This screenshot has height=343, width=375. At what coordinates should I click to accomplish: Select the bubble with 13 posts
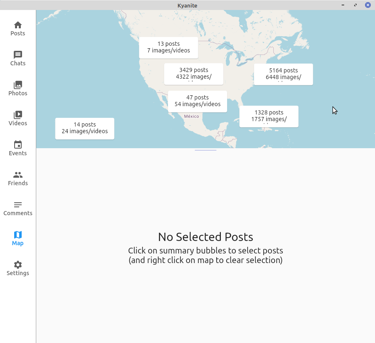point(168,47)
